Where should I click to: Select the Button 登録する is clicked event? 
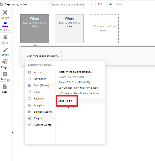[x=69, y=28]
